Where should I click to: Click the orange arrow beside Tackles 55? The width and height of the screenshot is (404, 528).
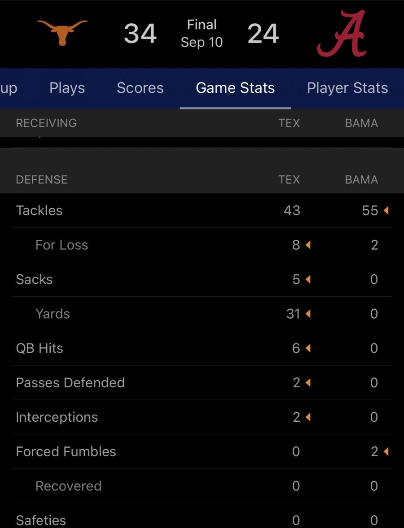click(x=386, y=211)
